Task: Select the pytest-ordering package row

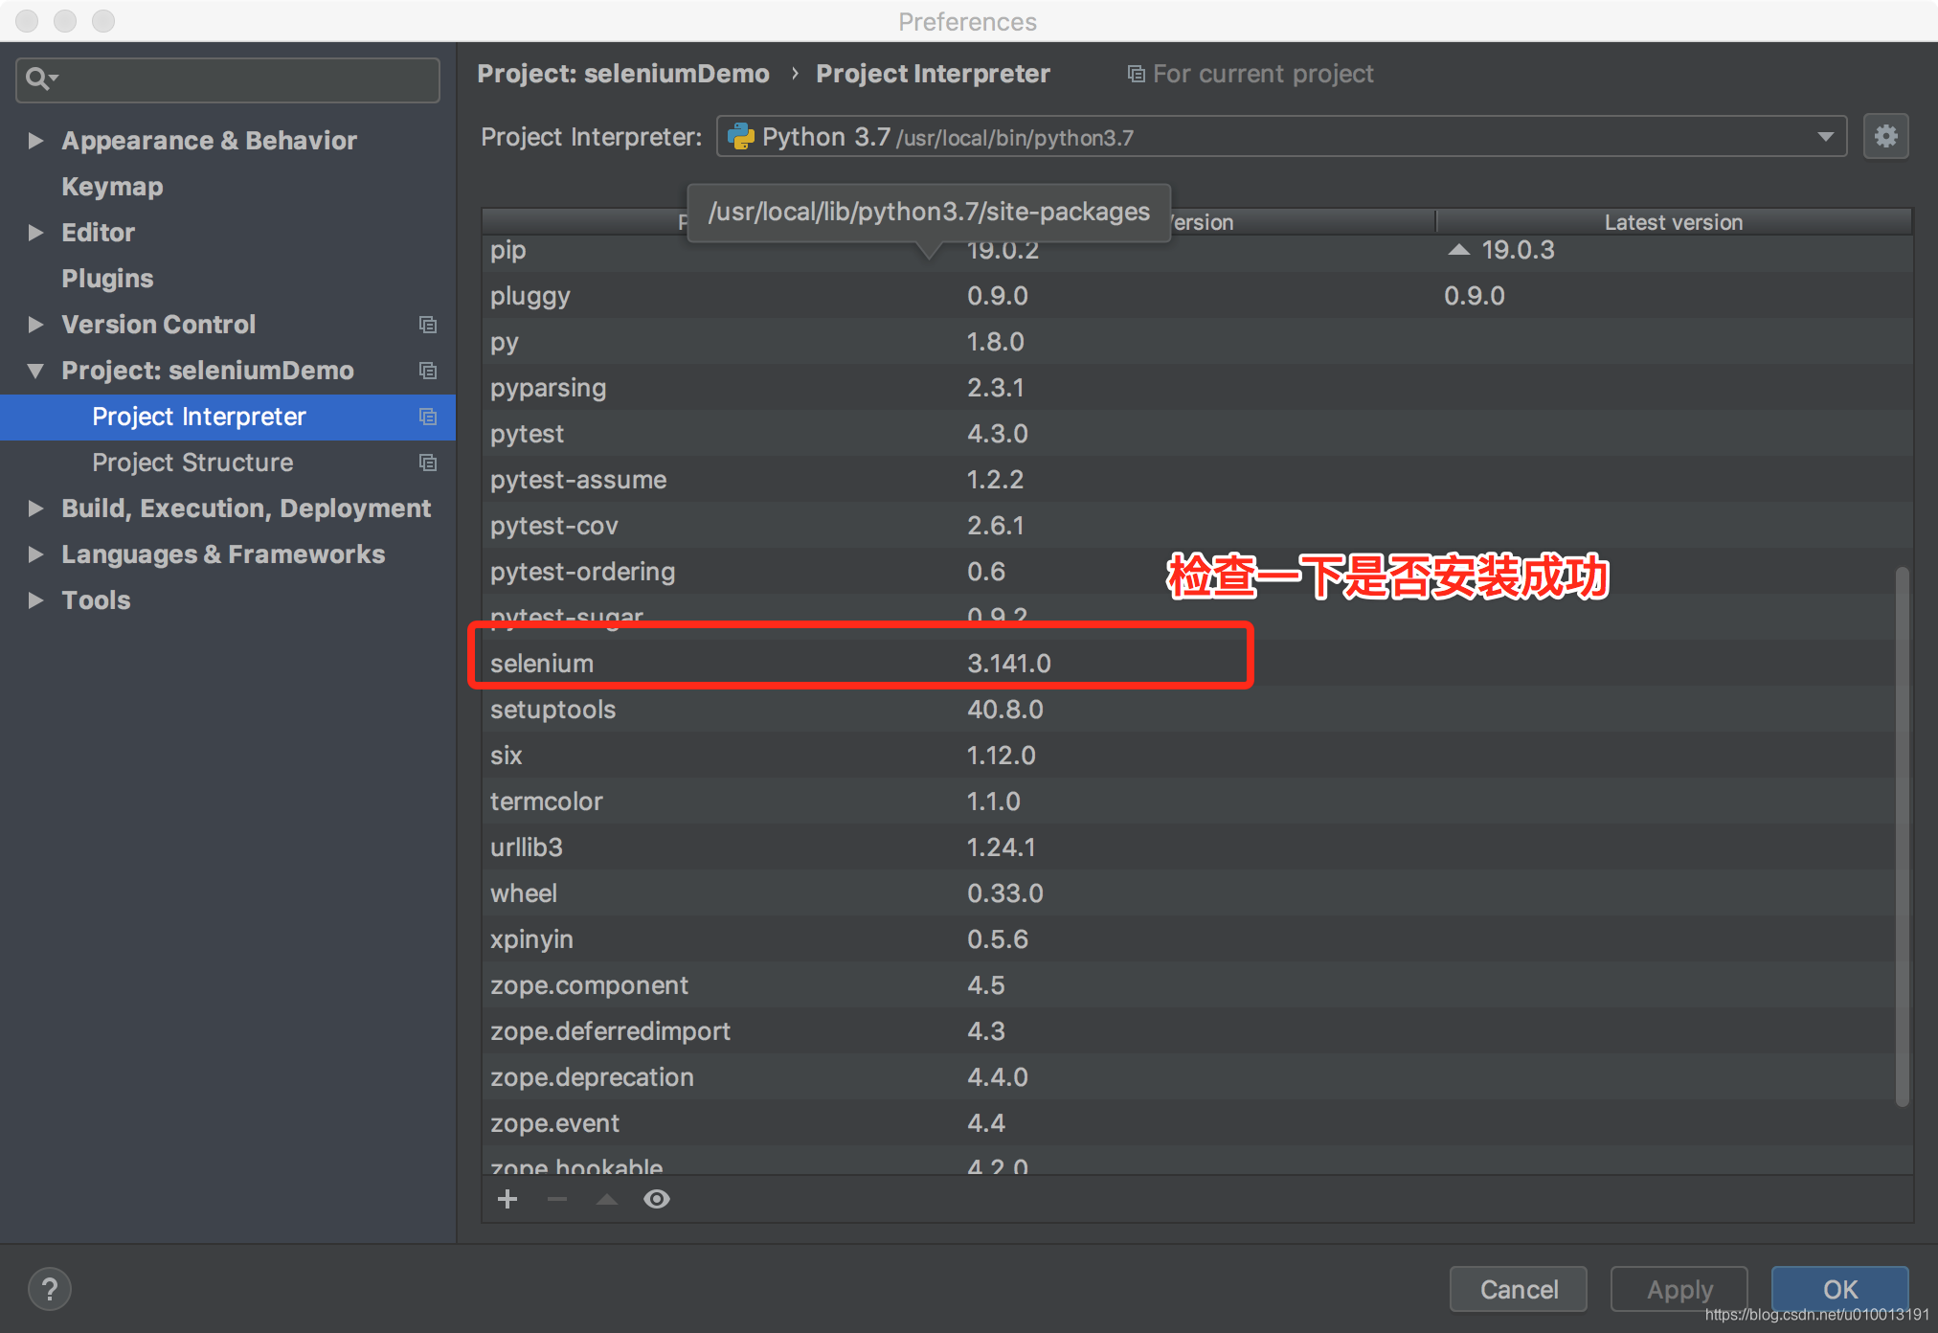Action: [1197, 572]
